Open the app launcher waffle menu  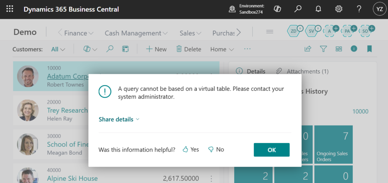click(10, 9)
